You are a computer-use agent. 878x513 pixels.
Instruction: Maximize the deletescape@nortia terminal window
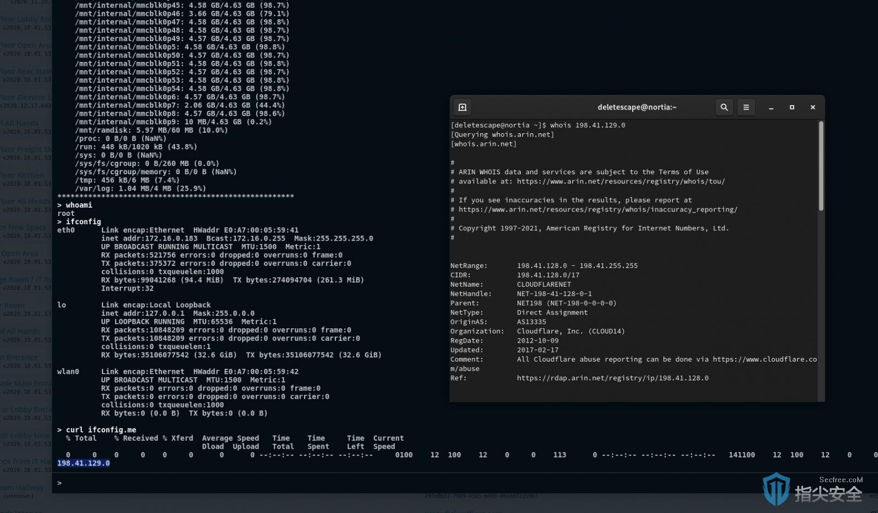[792, 107]
